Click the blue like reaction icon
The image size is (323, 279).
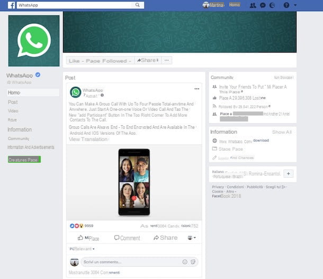point(72,226)
